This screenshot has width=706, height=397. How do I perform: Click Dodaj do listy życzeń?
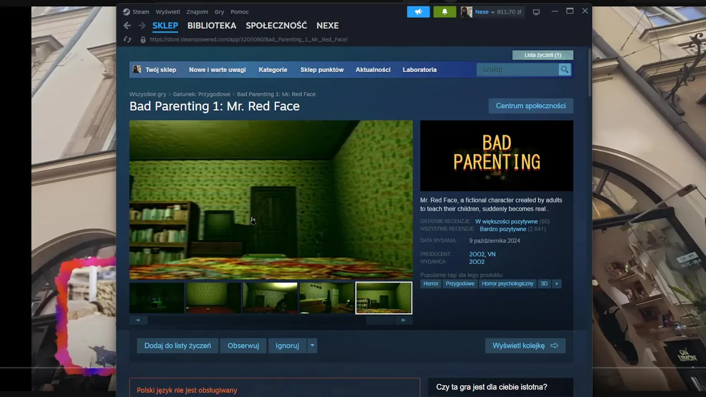tap(178, 346)
